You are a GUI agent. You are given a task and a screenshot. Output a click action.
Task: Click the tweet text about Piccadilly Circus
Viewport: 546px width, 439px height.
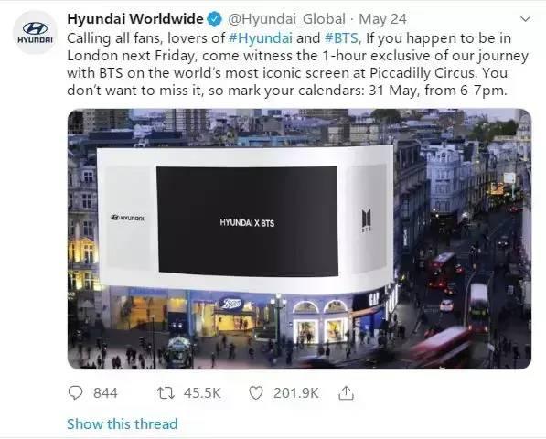click(x=298, y=64)
